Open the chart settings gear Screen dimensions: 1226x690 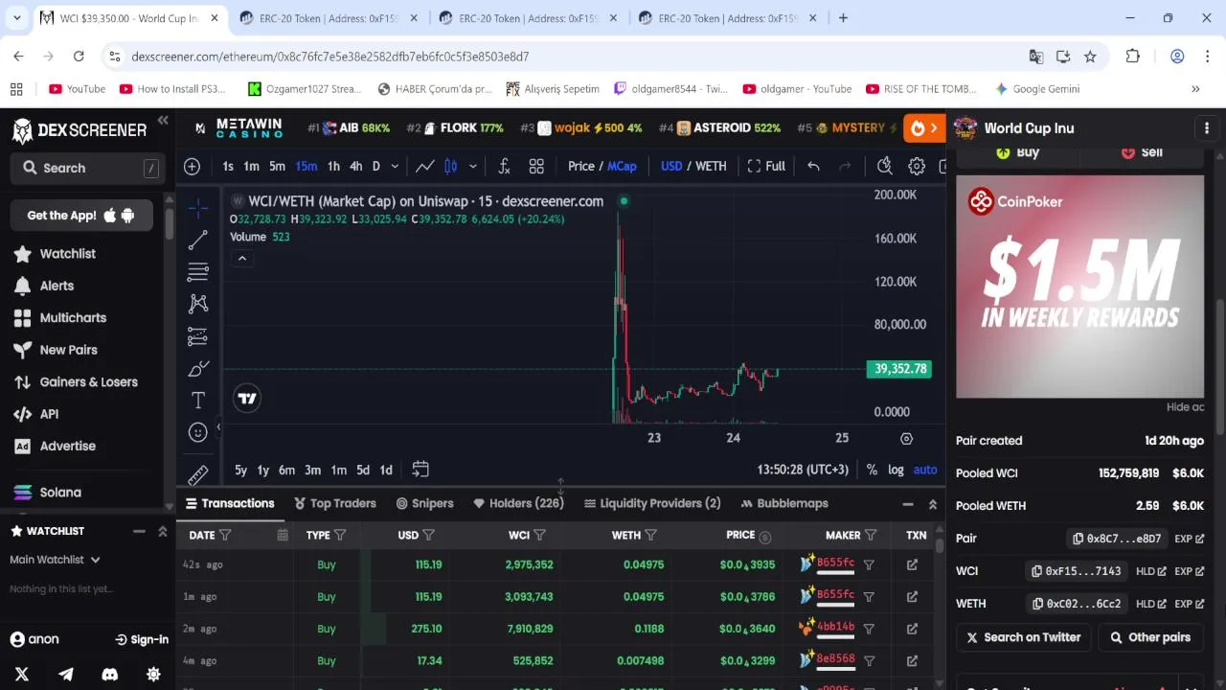[917, 166]
